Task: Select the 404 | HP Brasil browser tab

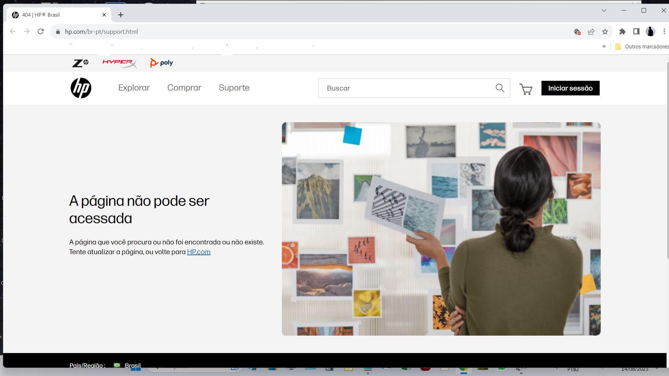Action: click(x=59, y=15)
